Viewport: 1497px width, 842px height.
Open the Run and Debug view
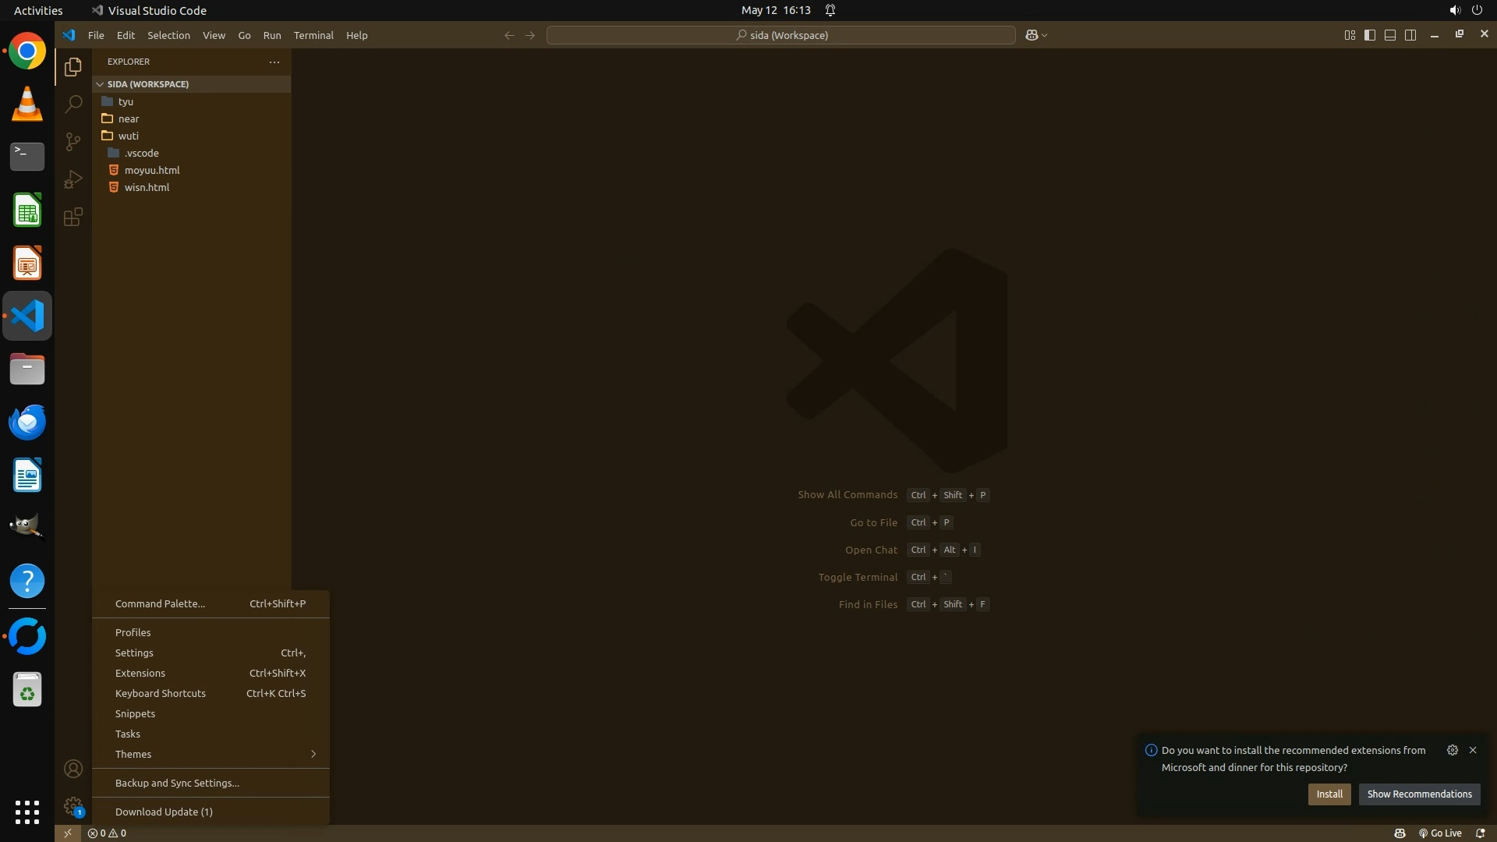(x=73, y=179)
